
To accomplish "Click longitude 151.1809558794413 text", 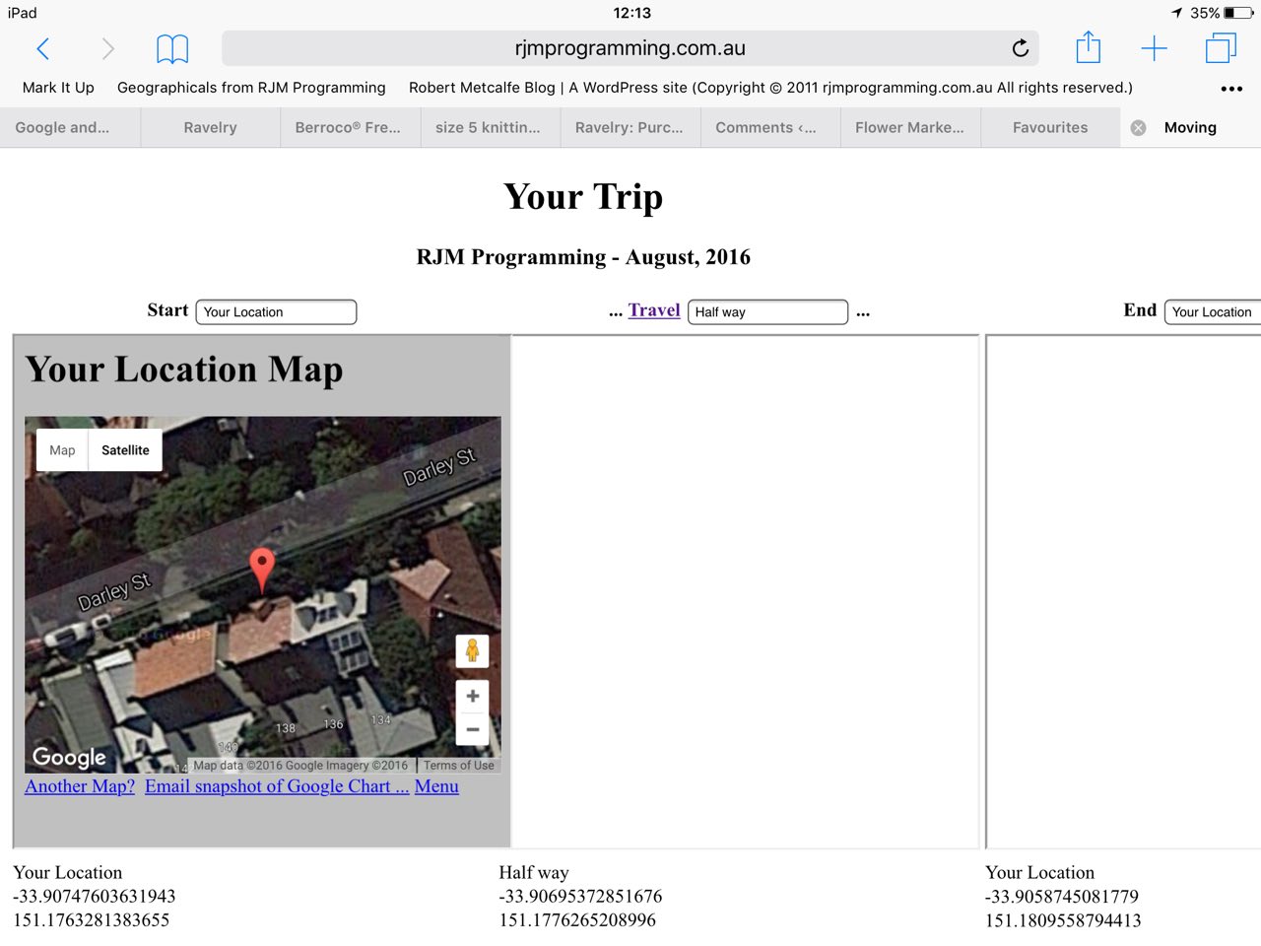I will click(1063, 920).
